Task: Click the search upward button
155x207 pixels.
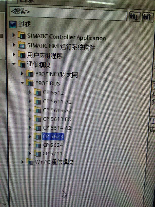Action: (x=148, y=17)
